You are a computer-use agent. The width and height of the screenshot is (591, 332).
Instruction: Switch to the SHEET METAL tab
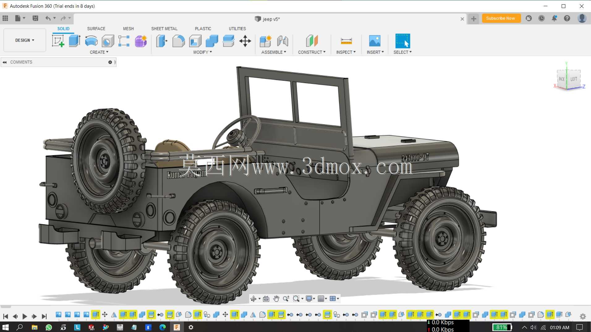click(164, 29)
